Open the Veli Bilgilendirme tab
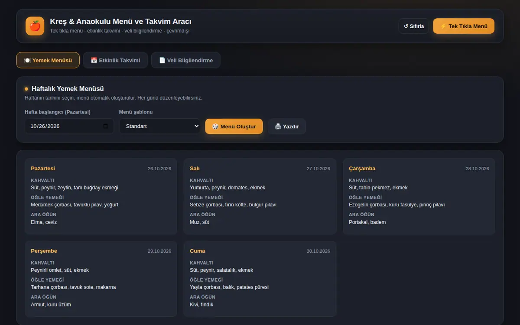Viewport: 520px width, 325px height. coord(185,60)
